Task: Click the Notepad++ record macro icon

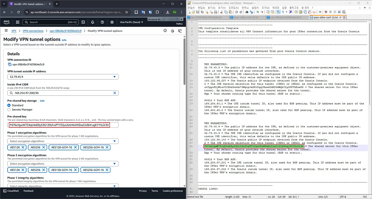Action: (326, 12)
